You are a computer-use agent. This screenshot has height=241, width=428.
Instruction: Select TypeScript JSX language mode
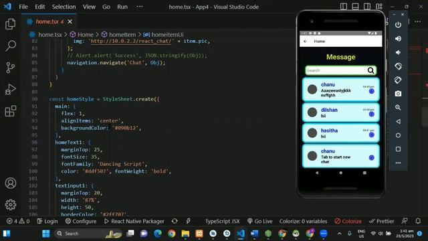pos(222,221)
